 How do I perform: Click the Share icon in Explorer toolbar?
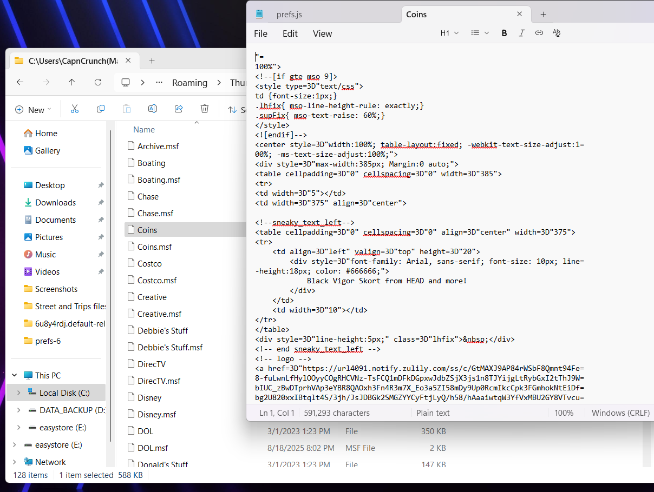(179, 109)
